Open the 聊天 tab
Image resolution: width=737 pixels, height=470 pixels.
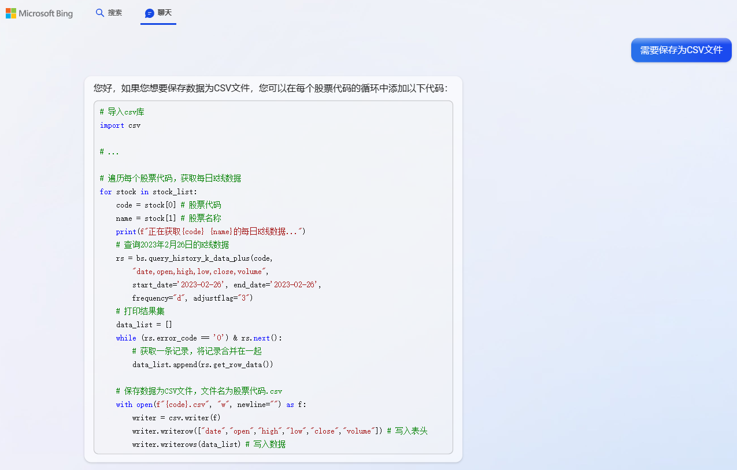click(158, 12)
